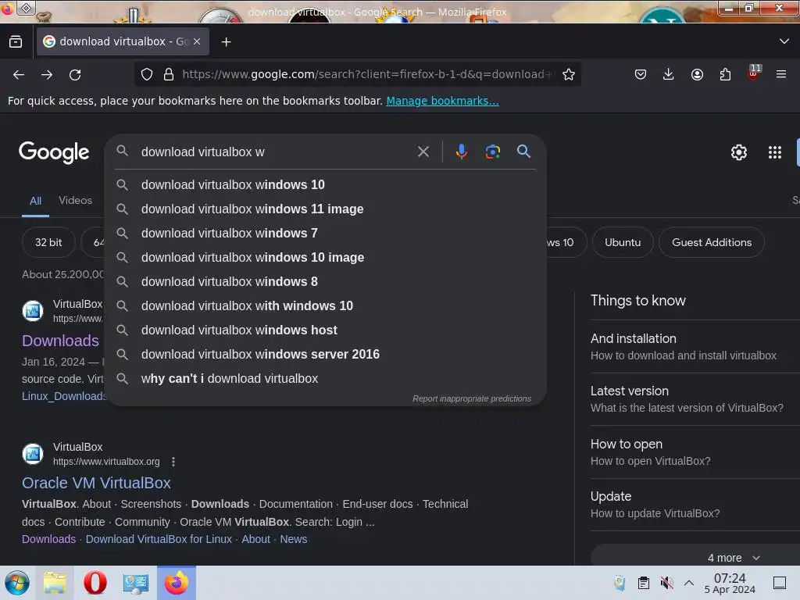This screenshot has height=600, width=800.
Task: Open a new tab with plus button
Action: pyautogui.click(x=226, y=42)
